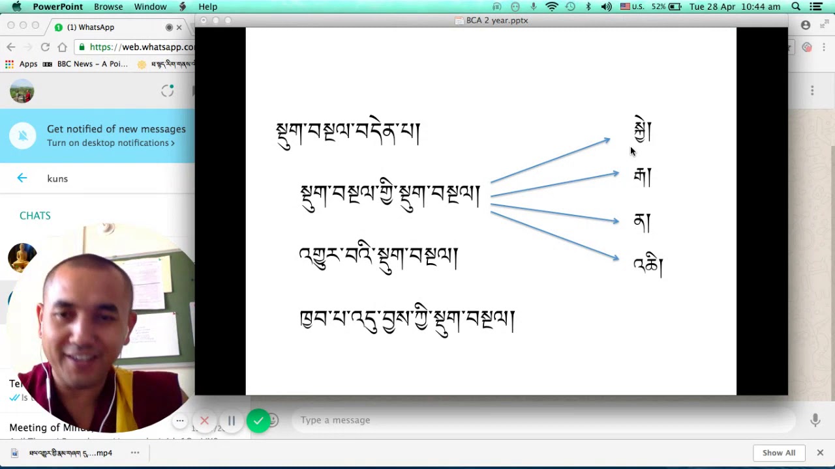Click the voice message microphone

coord(815,420)
